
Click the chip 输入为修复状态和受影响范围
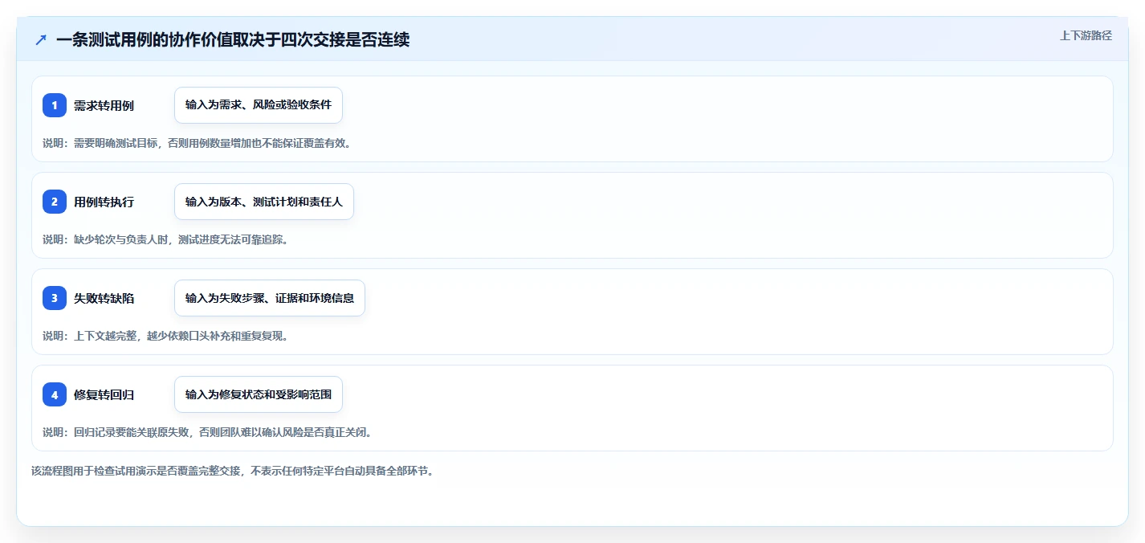(x=259, y=394)
